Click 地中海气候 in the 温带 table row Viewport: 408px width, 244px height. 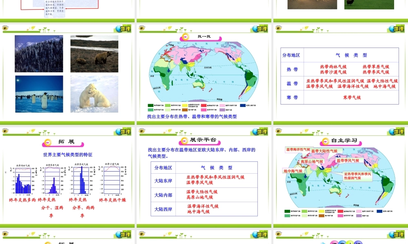[384, 87]
